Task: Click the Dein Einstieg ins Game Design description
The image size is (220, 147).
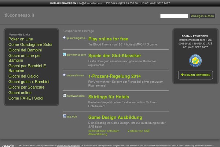Action: 127,125
